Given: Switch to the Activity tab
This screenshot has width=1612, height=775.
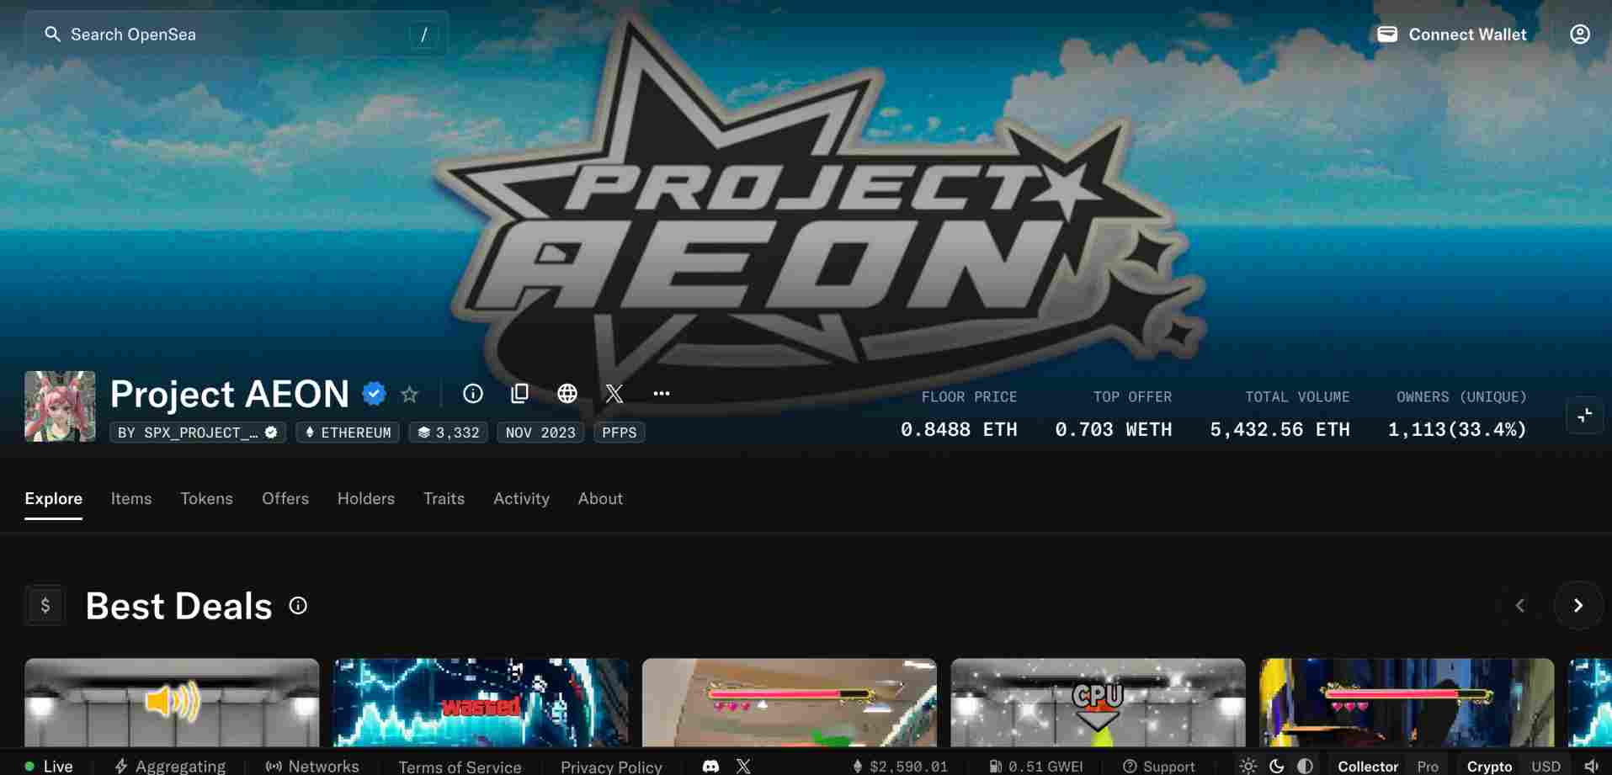Looking at the screenshot, I should [x=521, y=498].
